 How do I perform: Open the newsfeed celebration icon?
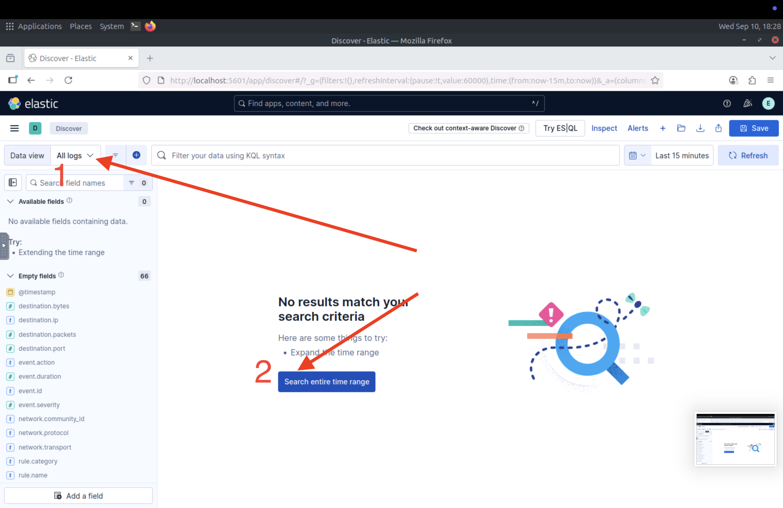coord(748,103)
